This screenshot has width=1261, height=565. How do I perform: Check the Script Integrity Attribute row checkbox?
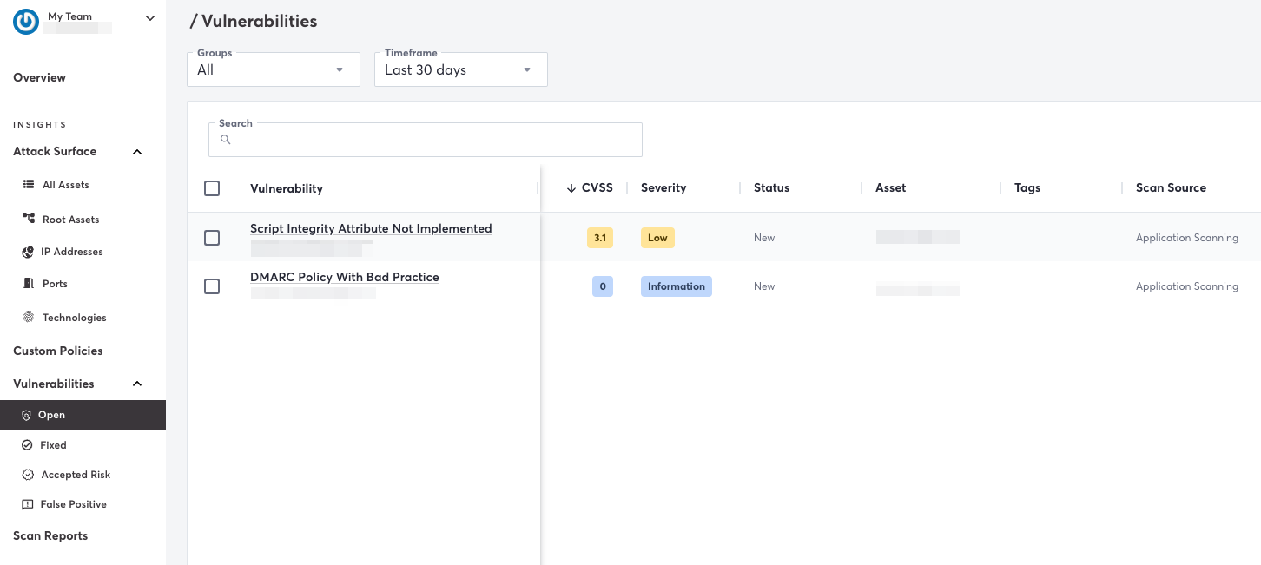(212, 238)
